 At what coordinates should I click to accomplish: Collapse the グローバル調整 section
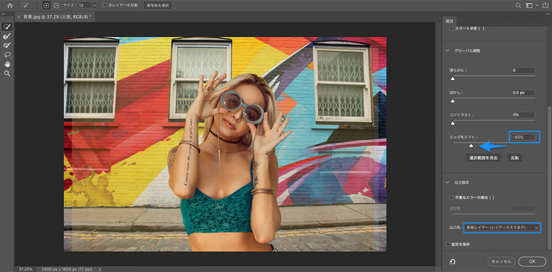448,51
